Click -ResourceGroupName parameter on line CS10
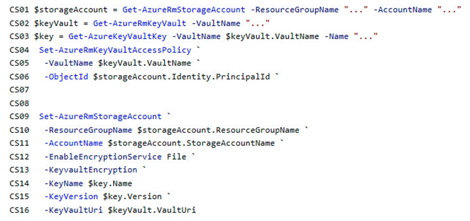 pos(88,130)
